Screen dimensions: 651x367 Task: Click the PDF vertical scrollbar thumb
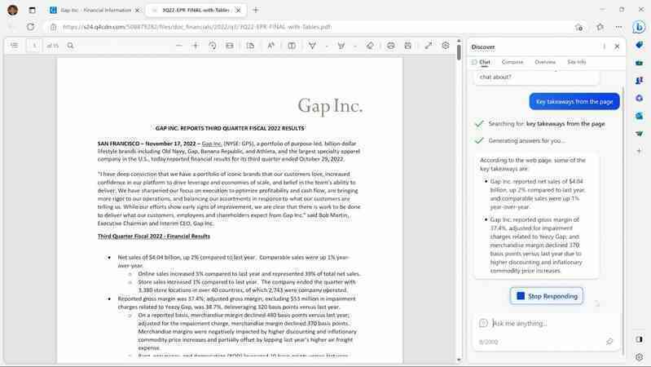click(x=459, y=52)
